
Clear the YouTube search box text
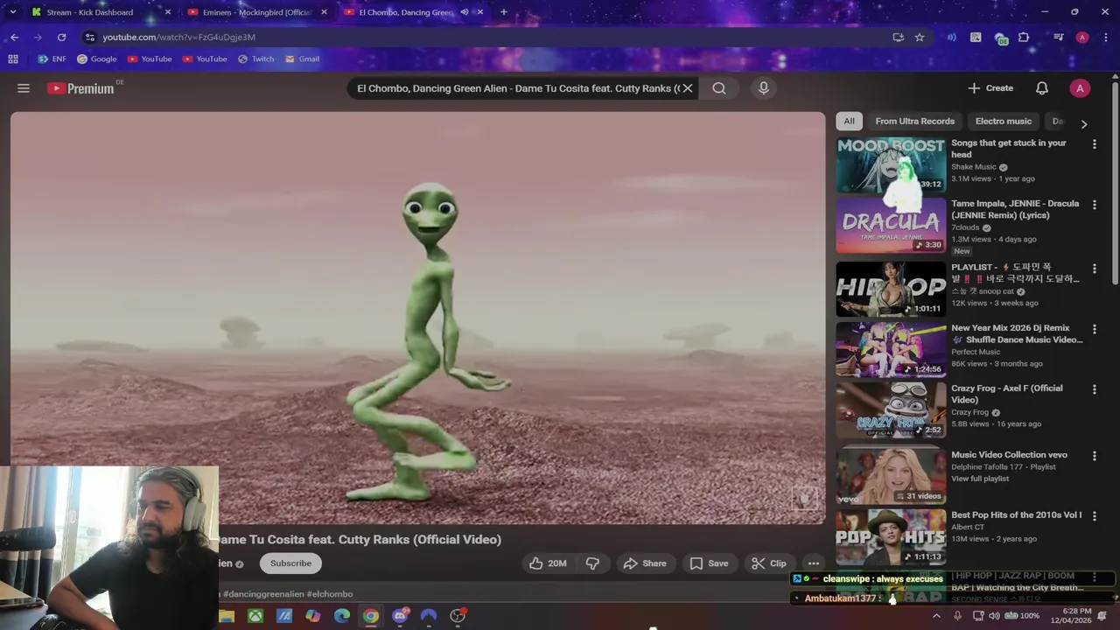[688, 88]
